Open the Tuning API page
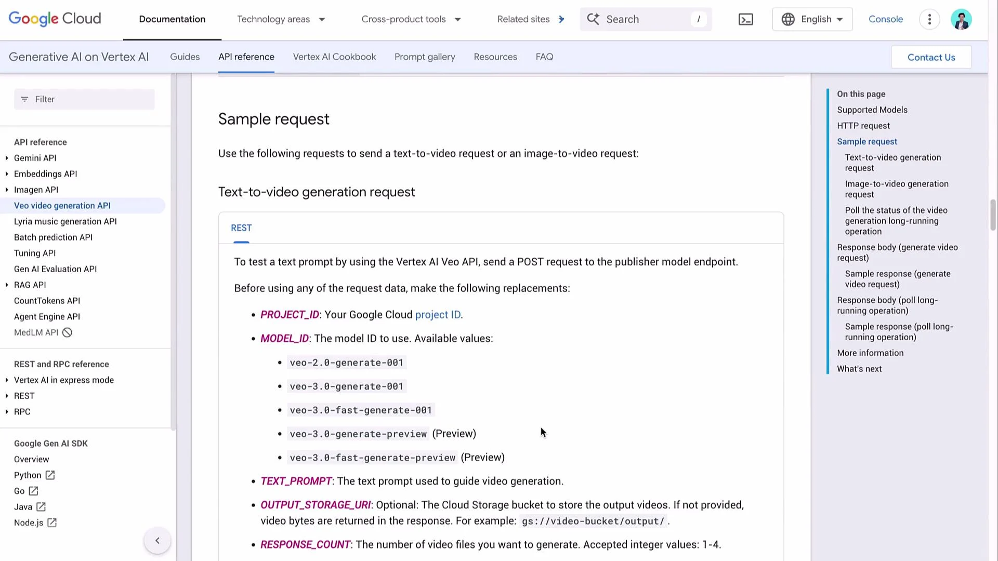 (x=35, y=253)
